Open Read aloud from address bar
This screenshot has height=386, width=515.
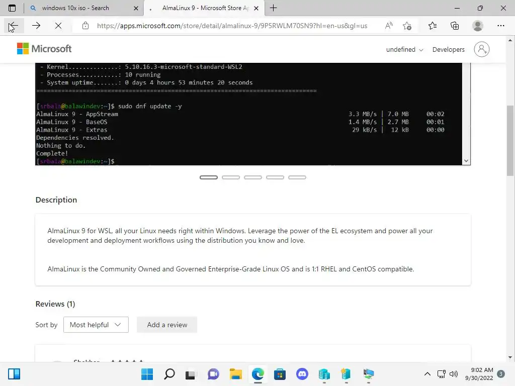(389, 26)
